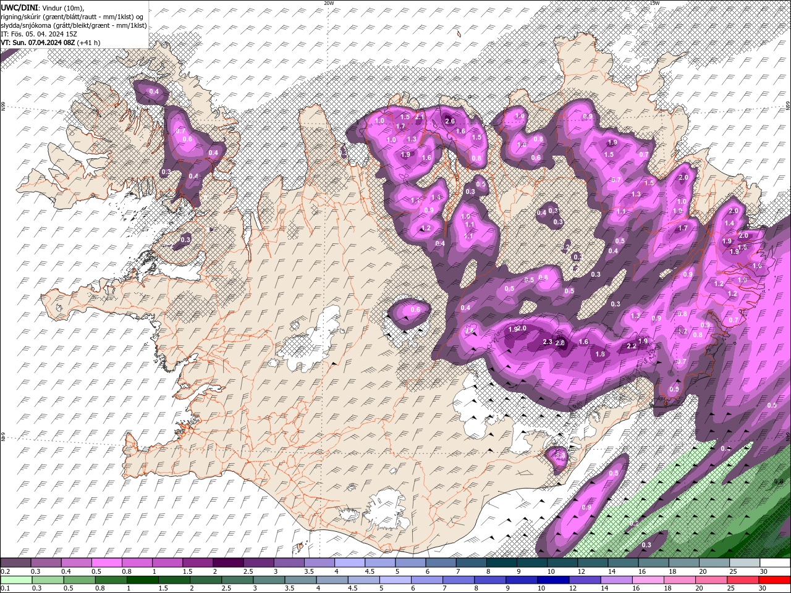The height and width of the screenshot is (593, 791).
Task: Click the 'VT: Sun. 07.04.2024 08Z' valid time
Action: (x=38, y=43)
